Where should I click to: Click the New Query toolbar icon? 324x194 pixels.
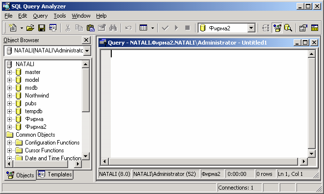click(x=13, y=28)
